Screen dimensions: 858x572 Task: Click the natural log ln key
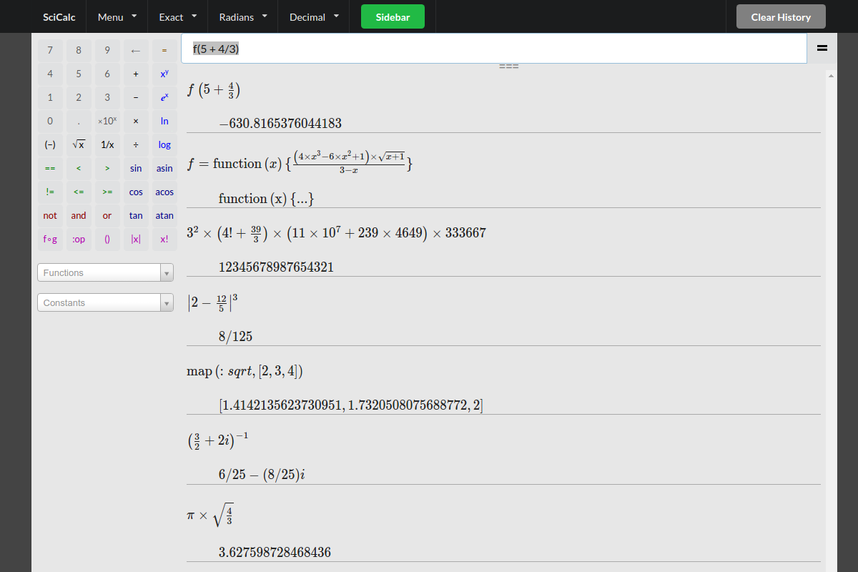(164, 122)
